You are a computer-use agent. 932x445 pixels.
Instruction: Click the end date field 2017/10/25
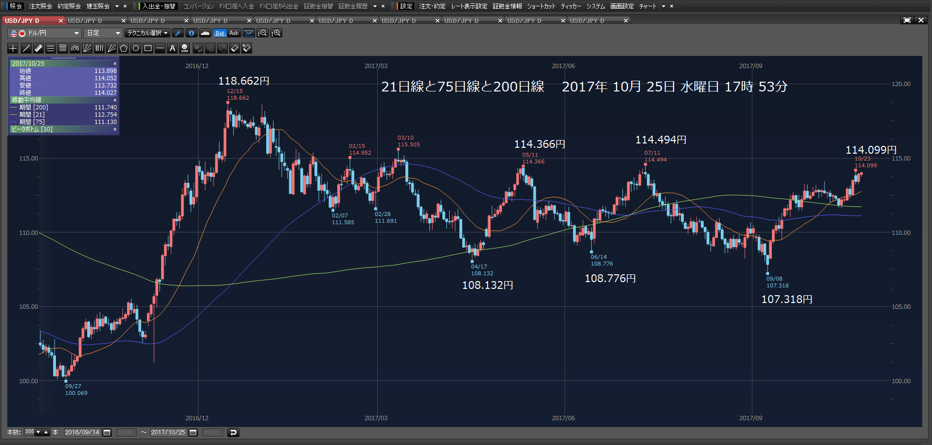168,432
